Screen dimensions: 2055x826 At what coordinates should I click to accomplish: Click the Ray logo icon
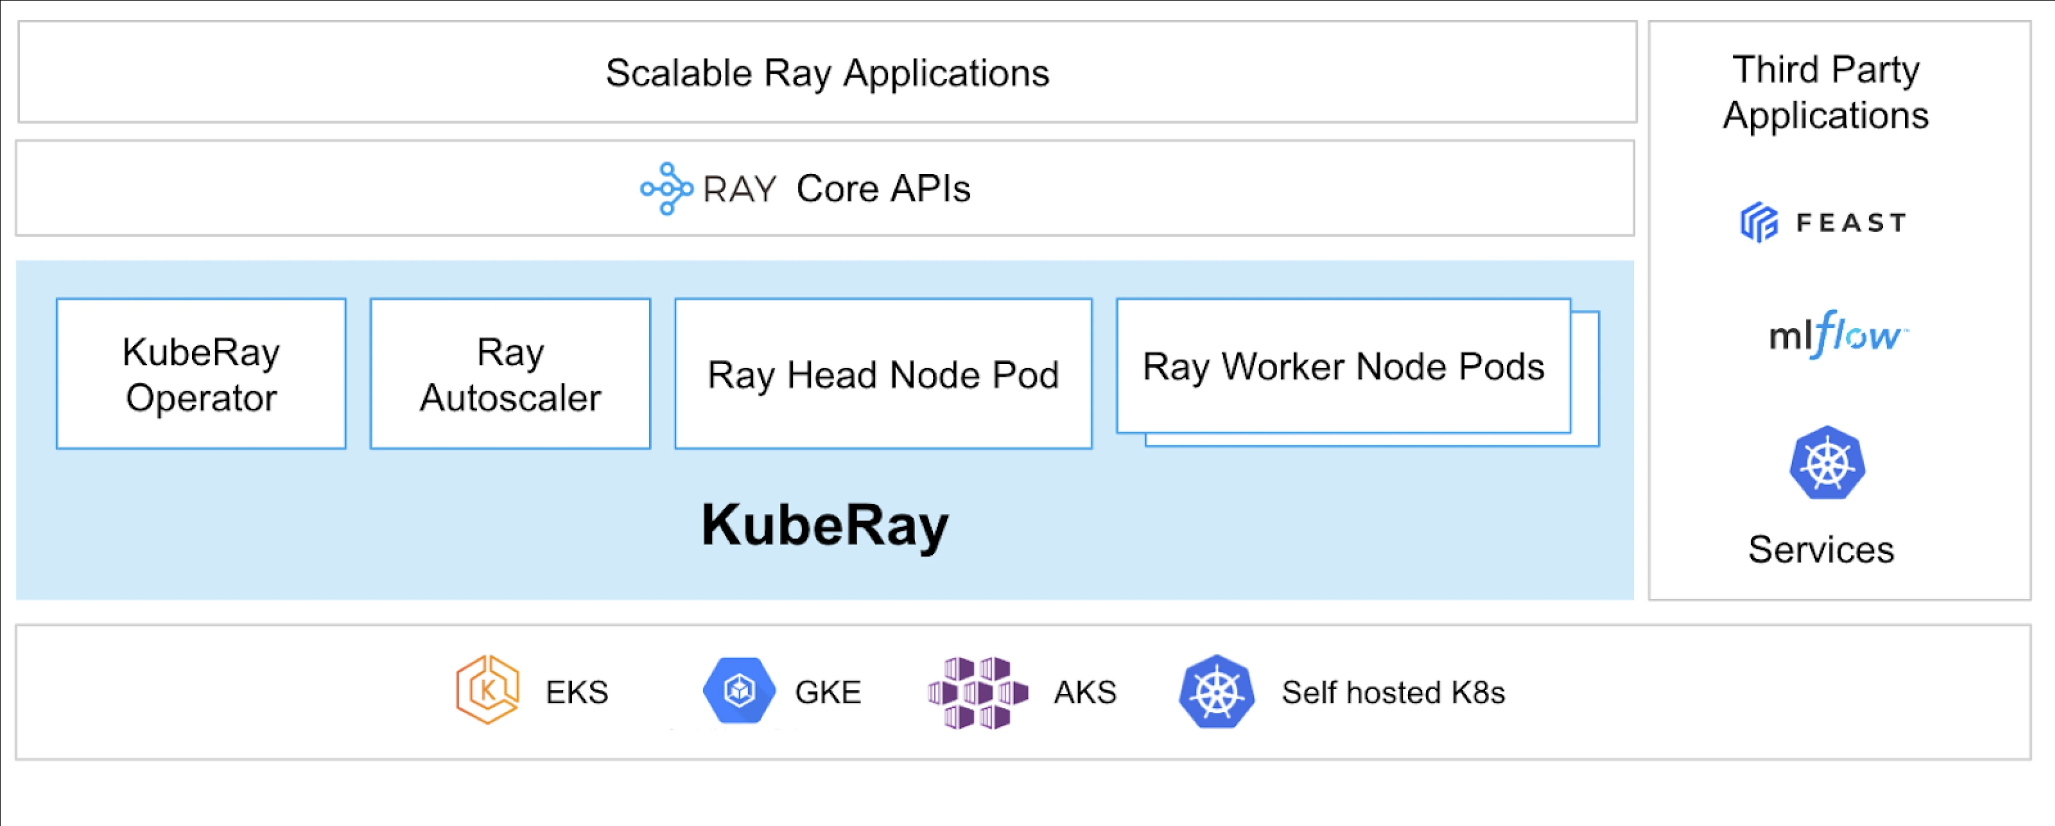coord(667,189)
